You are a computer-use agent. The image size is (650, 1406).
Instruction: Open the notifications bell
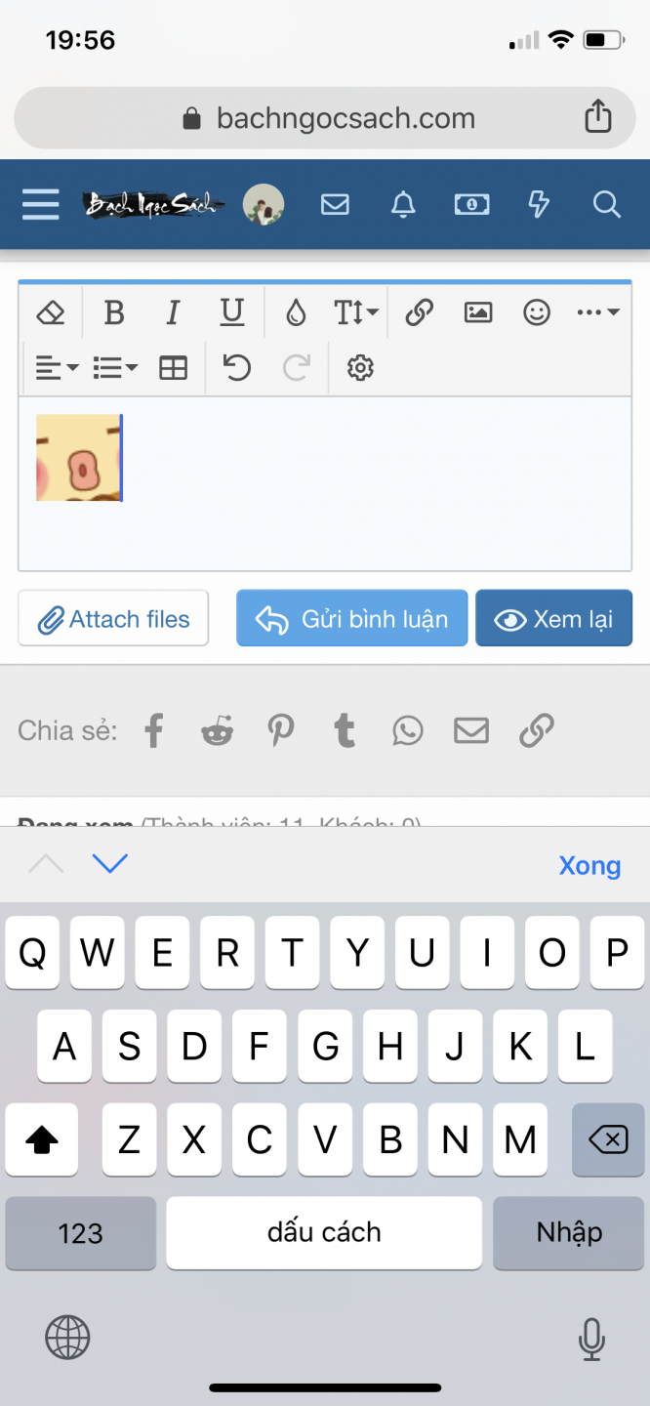tap(403, 204)
